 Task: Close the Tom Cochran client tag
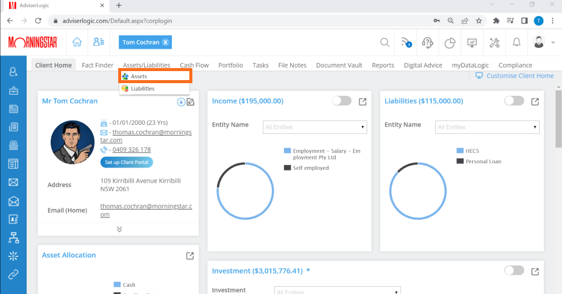[165, 42]
